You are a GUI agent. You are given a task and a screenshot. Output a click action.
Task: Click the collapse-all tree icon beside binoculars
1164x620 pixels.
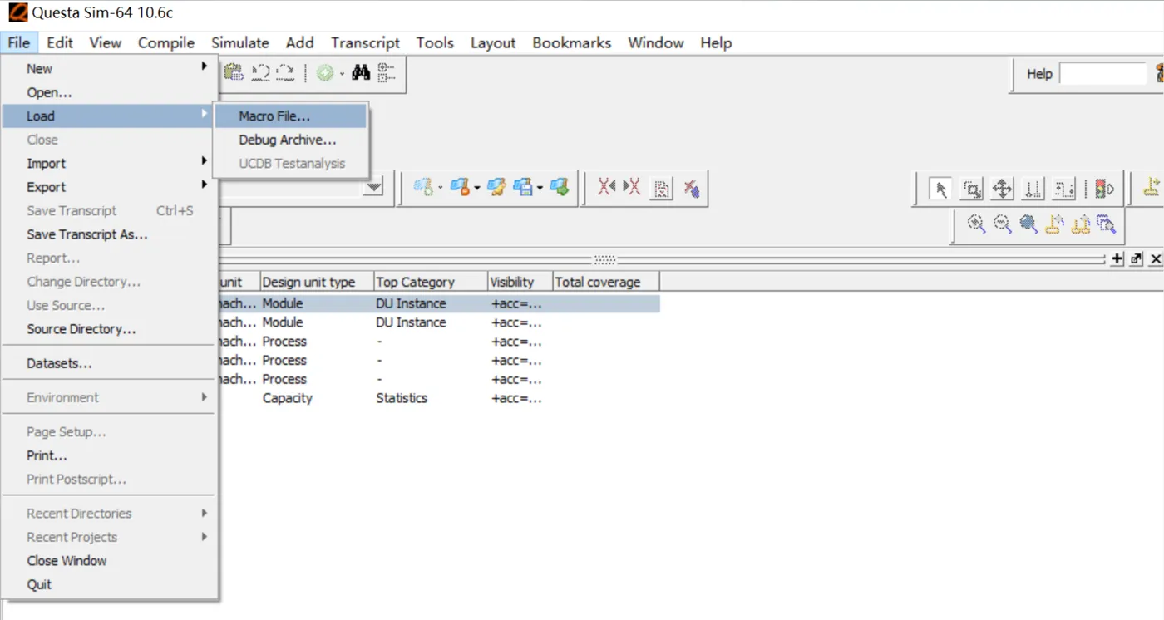tap(387, 73)
